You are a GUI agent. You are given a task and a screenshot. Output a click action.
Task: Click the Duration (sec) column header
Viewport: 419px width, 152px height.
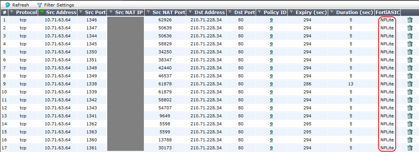tap(351, 12)
